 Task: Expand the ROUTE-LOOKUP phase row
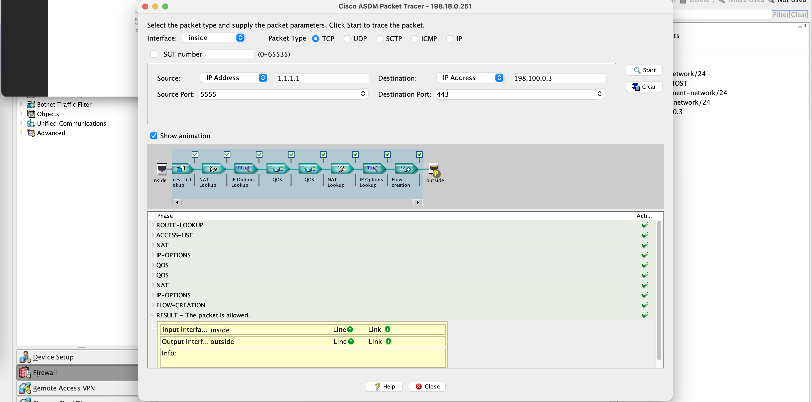[x=153, y=225]
